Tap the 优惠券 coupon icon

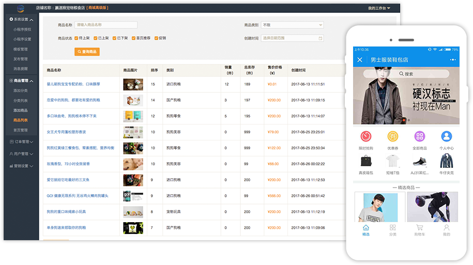tap(392, 136)
